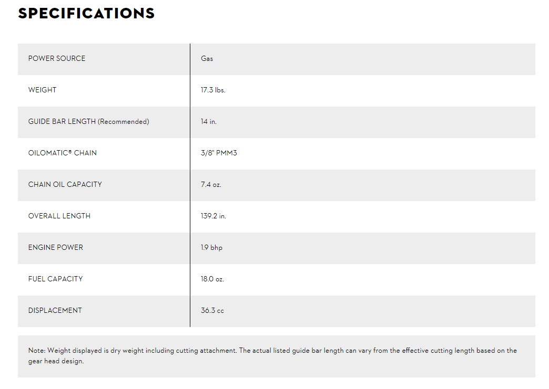The height and width of the screenshot is (389, 549).
Task: Select the DISPLACEMENT label
Action: click(55, 310)
